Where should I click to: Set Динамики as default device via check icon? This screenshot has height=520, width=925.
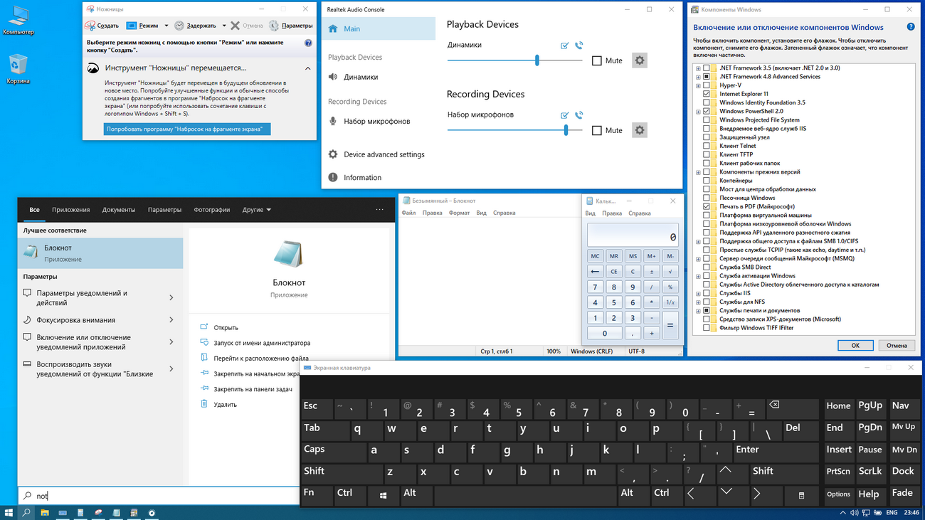(x=564, y=46)
